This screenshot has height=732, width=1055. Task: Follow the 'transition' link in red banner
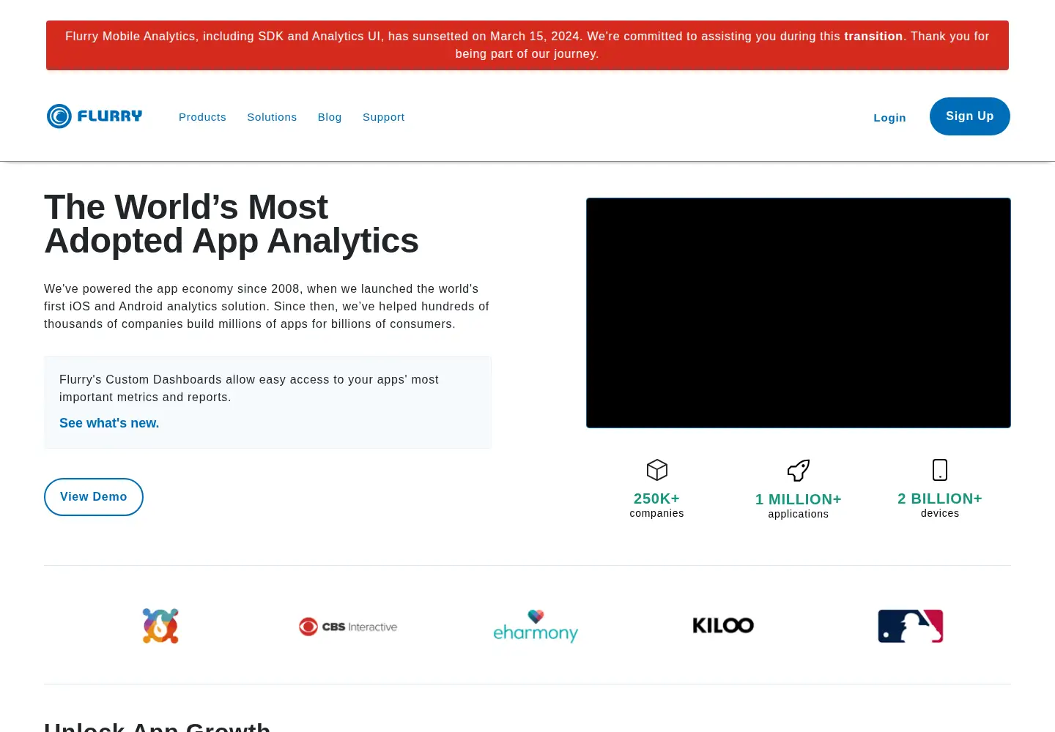click(873, 36)
